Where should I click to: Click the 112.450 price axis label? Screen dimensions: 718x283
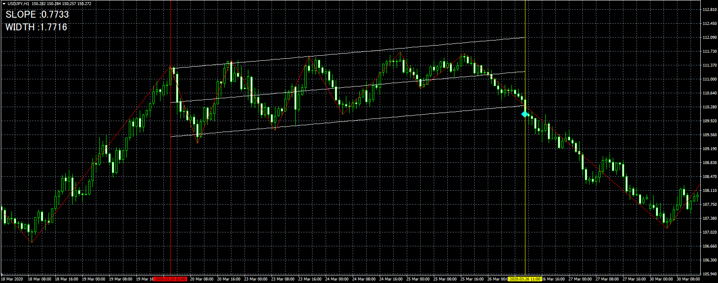click(709, 24)
